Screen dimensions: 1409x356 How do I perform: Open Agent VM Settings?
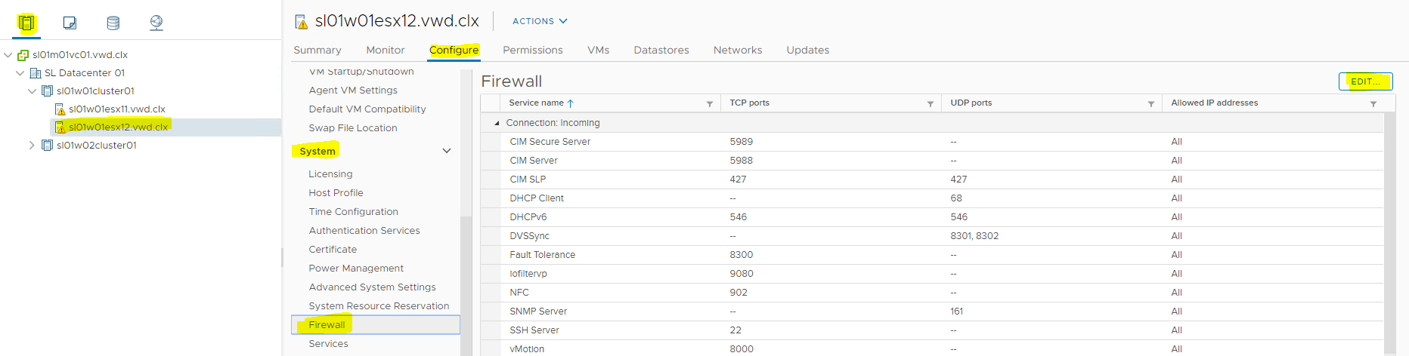pos(353,91)
